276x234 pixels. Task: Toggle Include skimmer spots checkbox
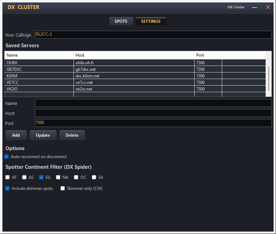tap(7, 188)
